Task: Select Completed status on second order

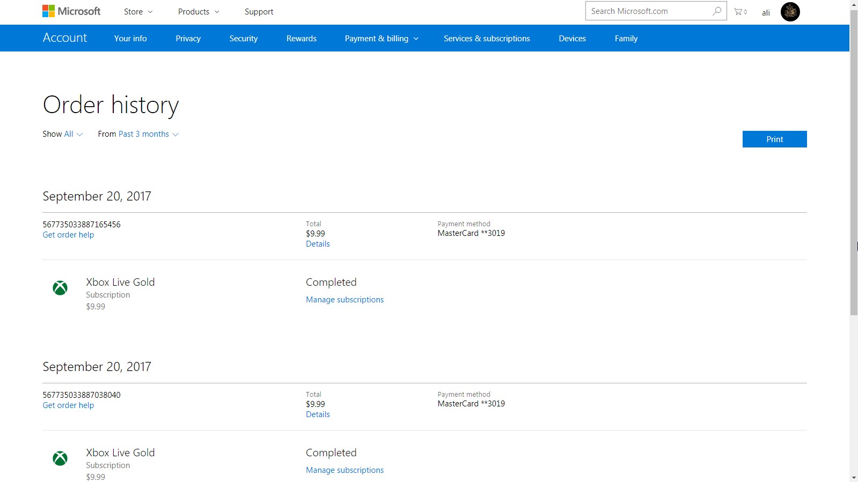Action: point(331,453)
